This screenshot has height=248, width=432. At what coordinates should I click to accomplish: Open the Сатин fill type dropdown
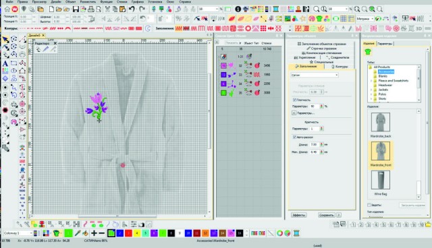click(315, 75)
